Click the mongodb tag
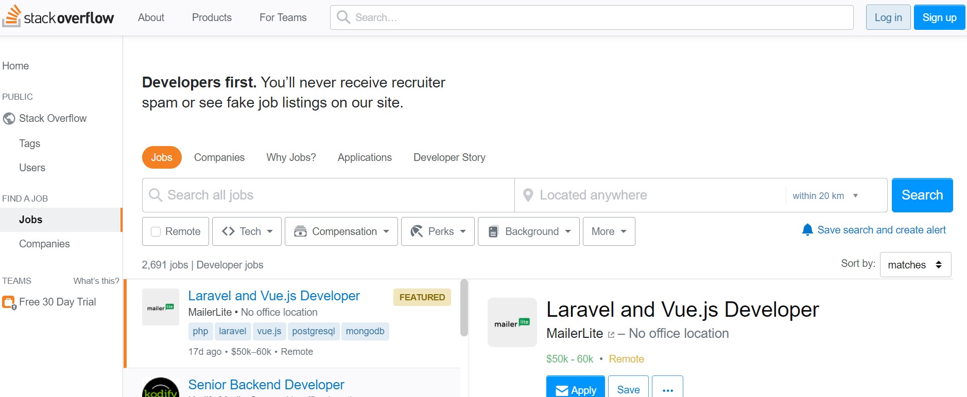 point(365,331)
